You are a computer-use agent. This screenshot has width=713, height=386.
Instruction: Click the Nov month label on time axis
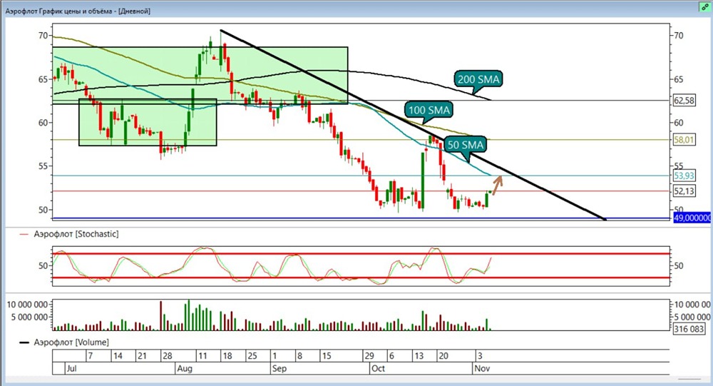click(482, 368)
